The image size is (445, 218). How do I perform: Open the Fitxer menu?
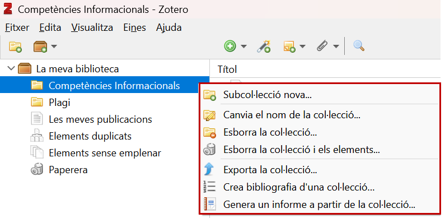17,27
